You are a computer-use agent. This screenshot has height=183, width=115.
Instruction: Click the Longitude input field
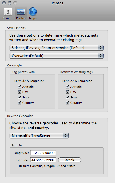(x=43, y=153)
